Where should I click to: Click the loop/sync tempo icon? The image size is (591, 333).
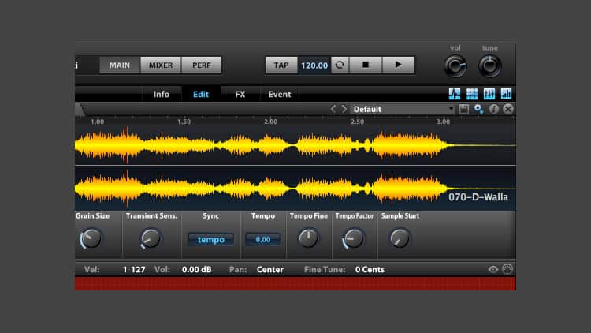point(340,65)
